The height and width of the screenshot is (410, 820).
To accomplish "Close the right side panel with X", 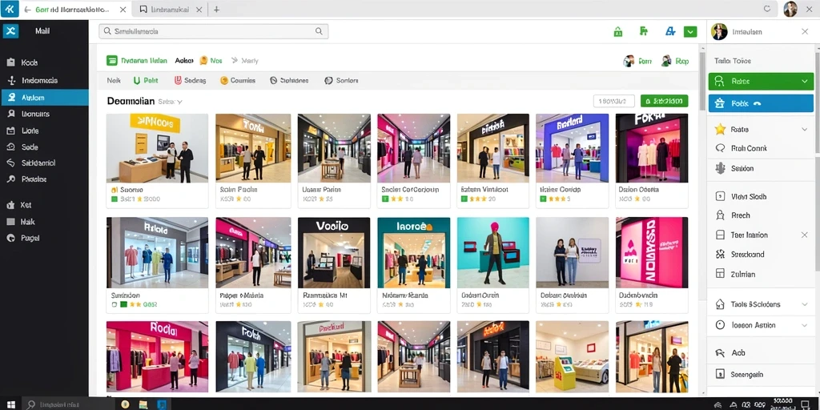I will click(x=805, y=32).
